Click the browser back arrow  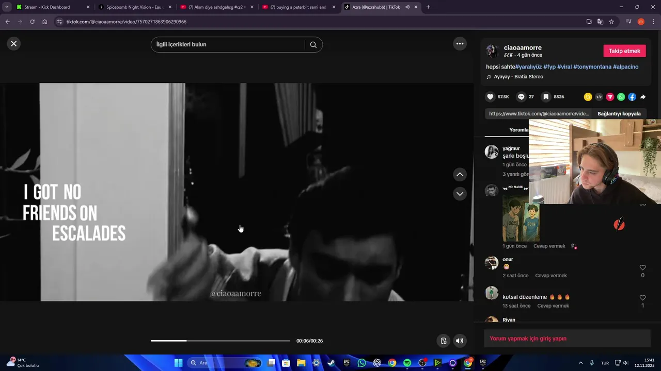[7, 22]
